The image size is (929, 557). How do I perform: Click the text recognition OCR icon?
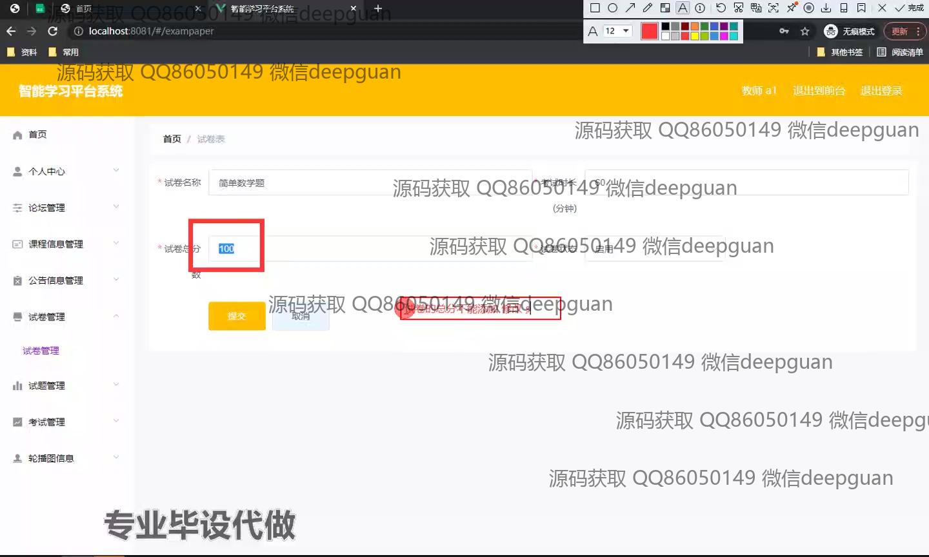click(x=774, y=8)
